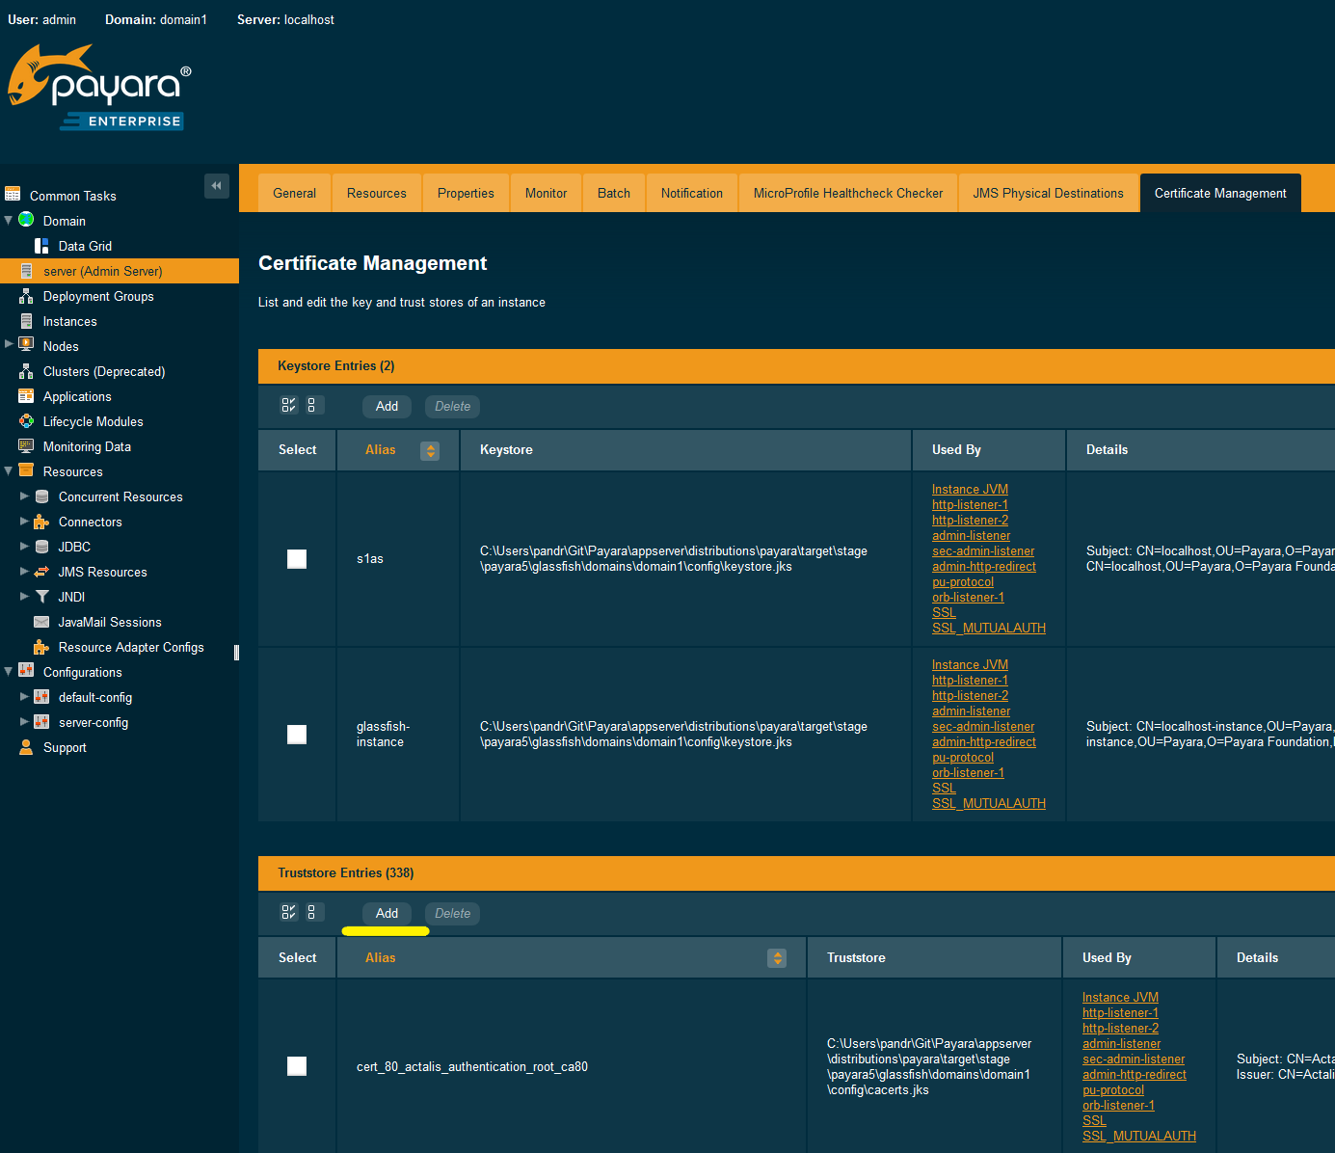Click the SSL_MUTUALAUTH link for glassfish-instance
The image size is (1335, 1153).
(x=989, y=803)
